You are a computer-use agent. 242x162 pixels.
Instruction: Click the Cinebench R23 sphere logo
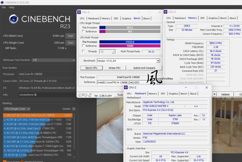pos(14,19)
